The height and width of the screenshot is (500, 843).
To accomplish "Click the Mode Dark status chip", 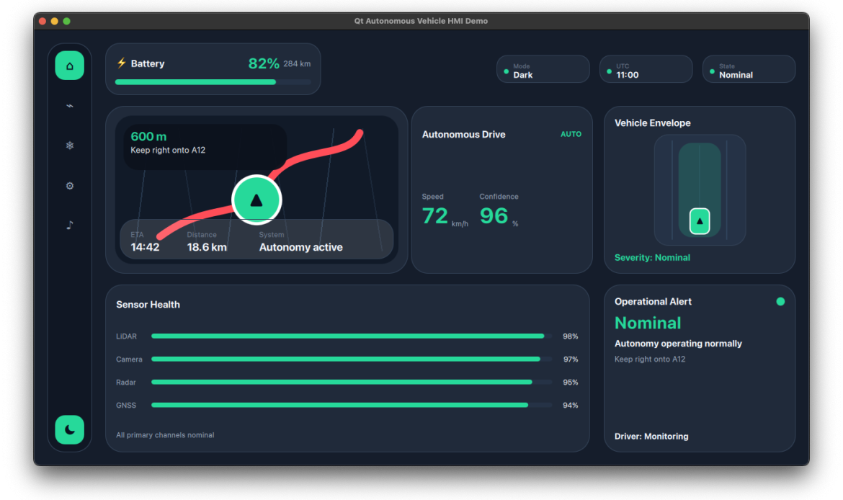I will (543, 69).
